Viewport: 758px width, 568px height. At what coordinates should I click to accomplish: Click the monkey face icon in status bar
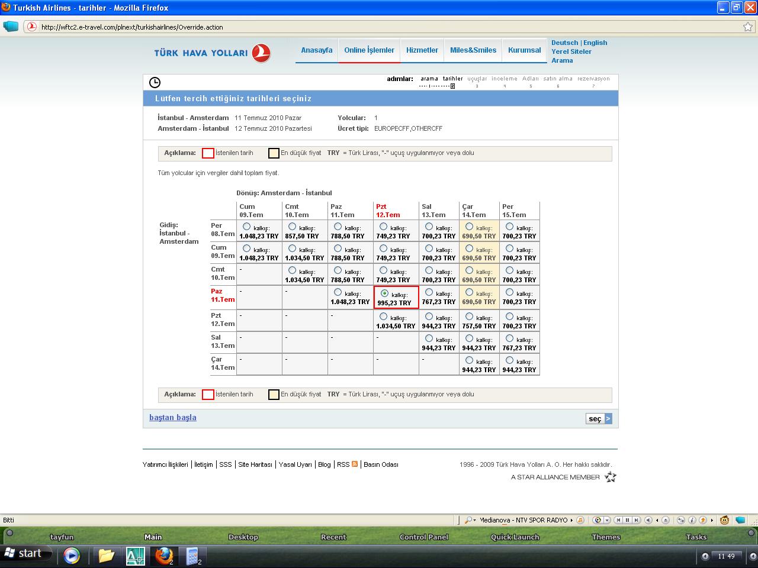pyautogui.click(x=724, y=521)
